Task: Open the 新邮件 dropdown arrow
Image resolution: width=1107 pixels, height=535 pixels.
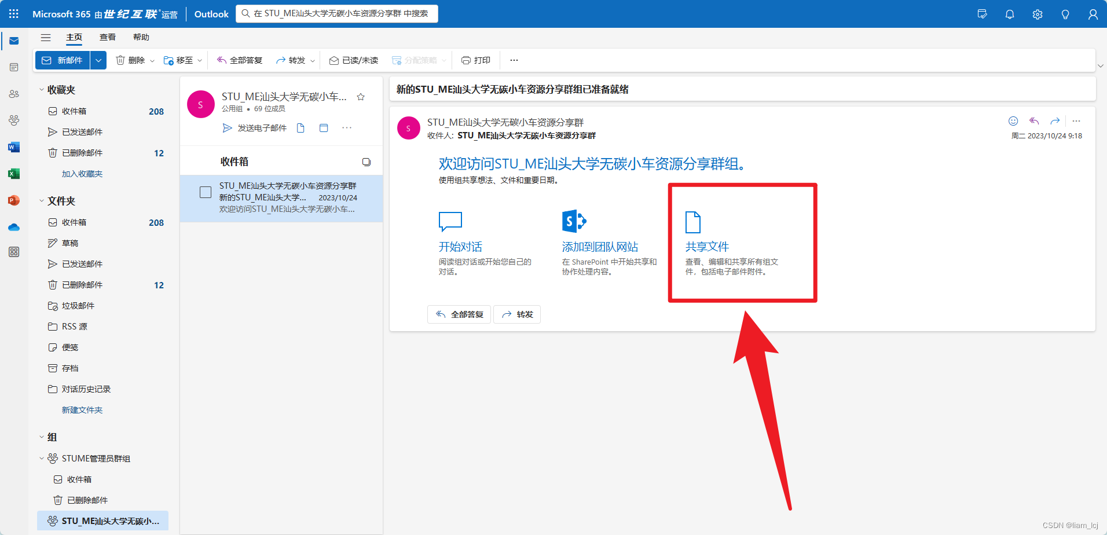Action: click(x=98, y=60)
